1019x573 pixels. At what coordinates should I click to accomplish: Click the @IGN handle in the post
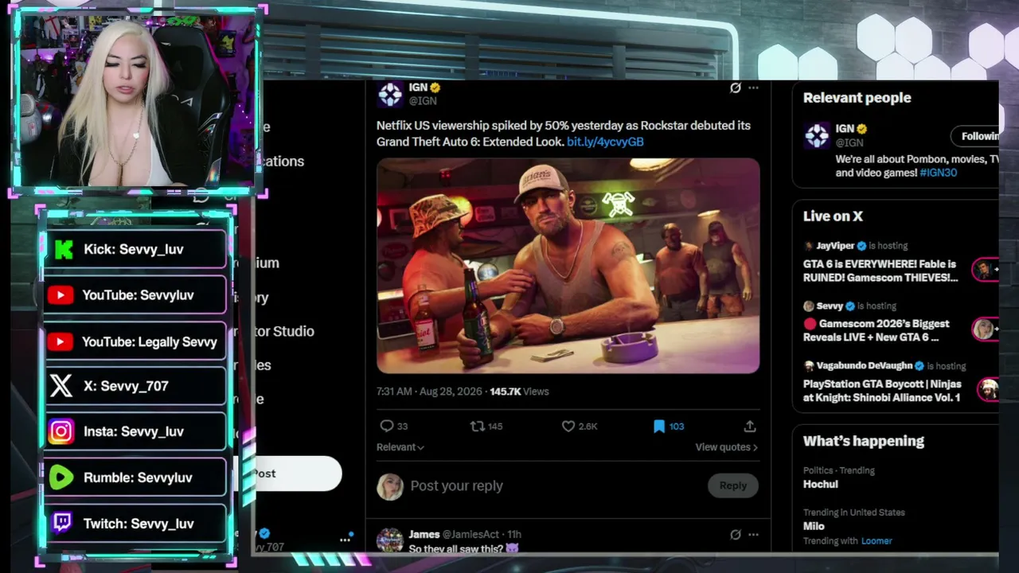click(x=423, y=101)
